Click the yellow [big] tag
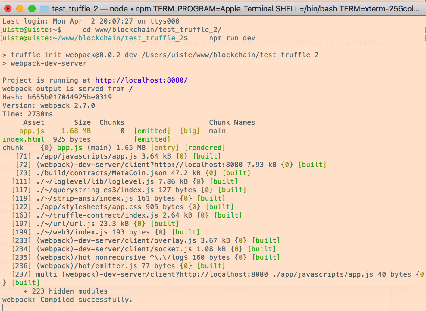This screenshot has height=311, width=426. pos(190,131)
